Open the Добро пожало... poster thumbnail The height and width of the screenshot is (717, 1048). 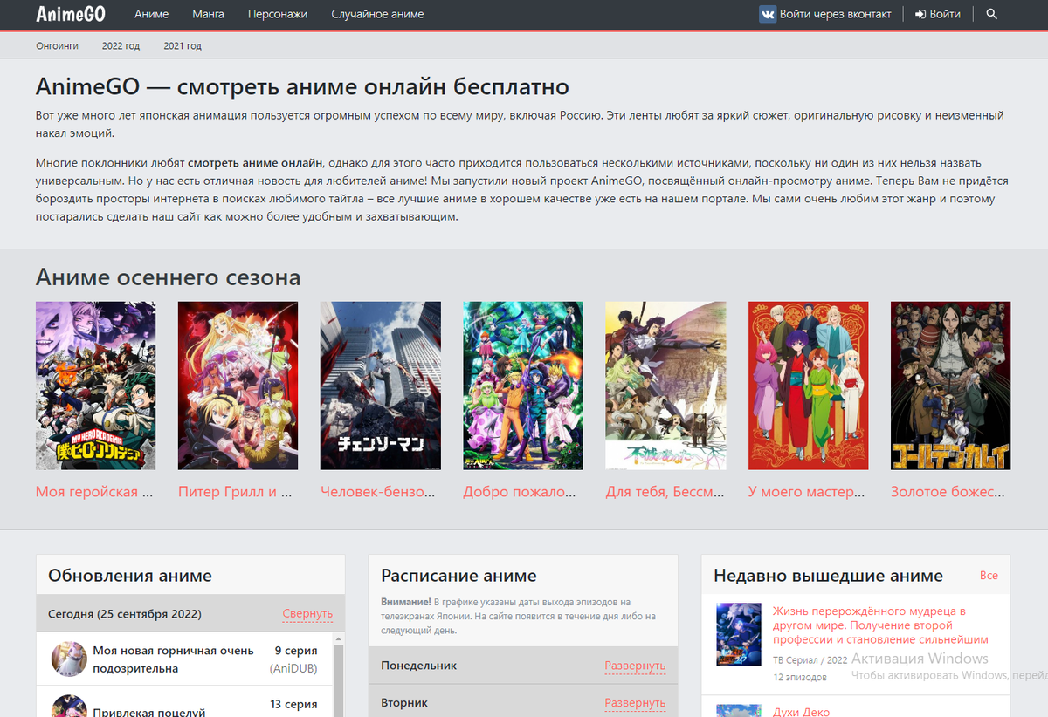tap(523, 386)
